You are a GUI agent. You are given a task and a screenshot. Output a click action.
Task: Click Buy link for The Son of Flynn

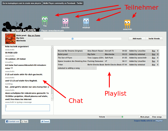[154, 58]
